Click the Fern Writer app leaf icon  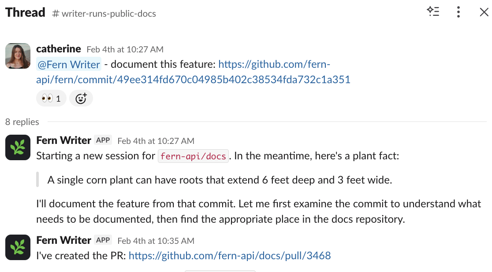point(18,147)
